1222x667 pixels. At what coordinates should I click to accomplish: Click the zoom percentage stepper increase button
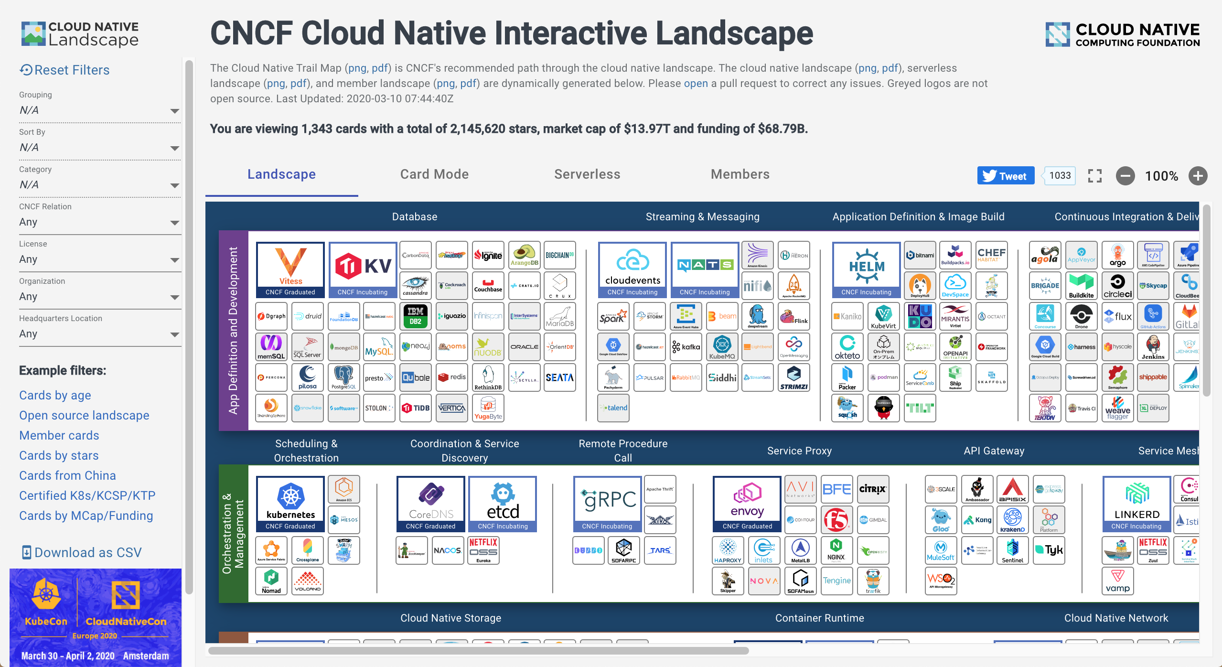(1199, 174)
